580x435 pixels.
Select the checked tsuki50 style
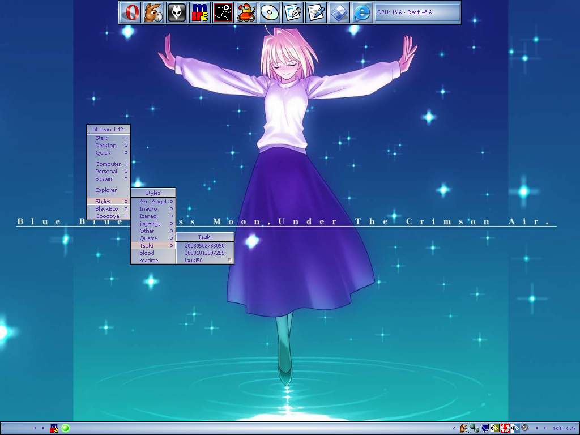pos(205,261)
